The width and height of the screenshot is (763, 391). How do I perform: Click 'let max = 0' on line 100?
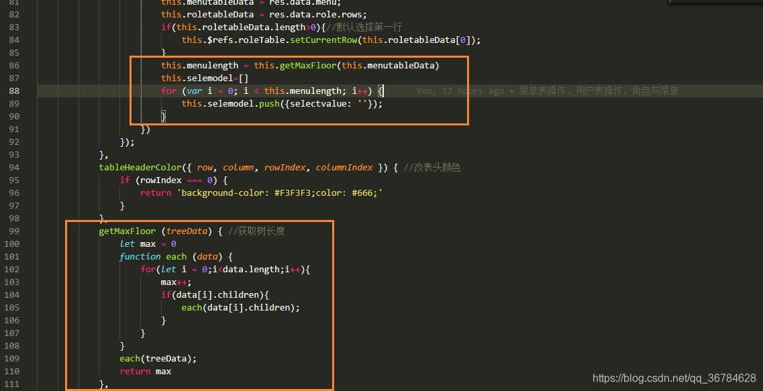148,244
